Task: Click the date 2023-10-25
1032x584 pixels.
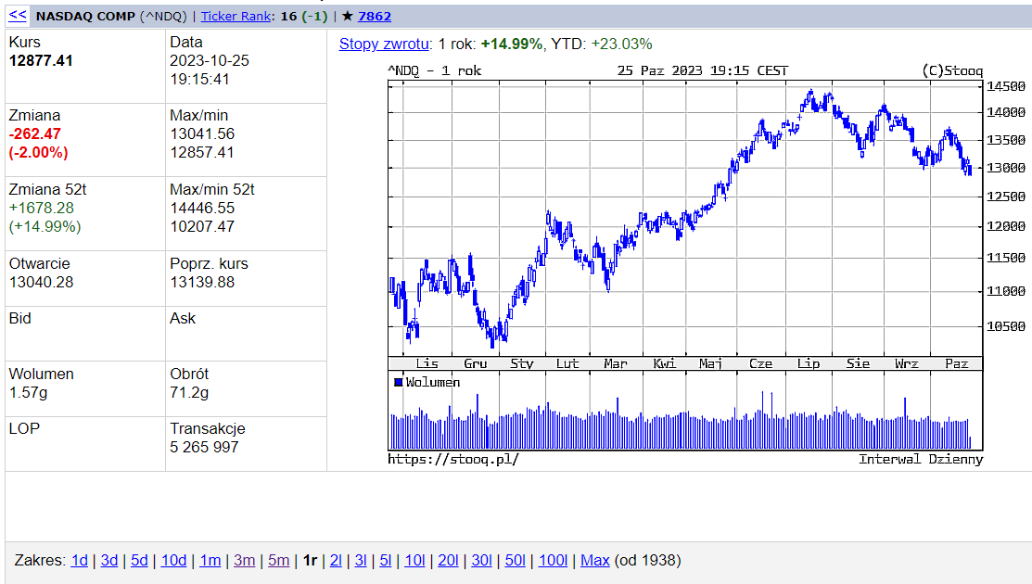Action: (210, 61)
